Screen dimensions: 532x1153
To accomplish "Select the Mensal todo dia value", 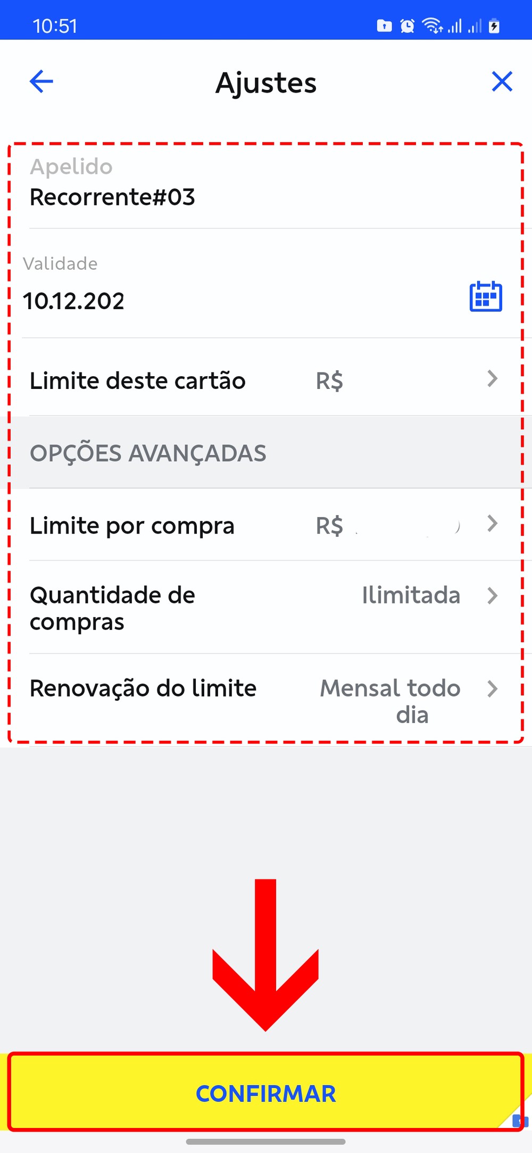I will point(390,701).
